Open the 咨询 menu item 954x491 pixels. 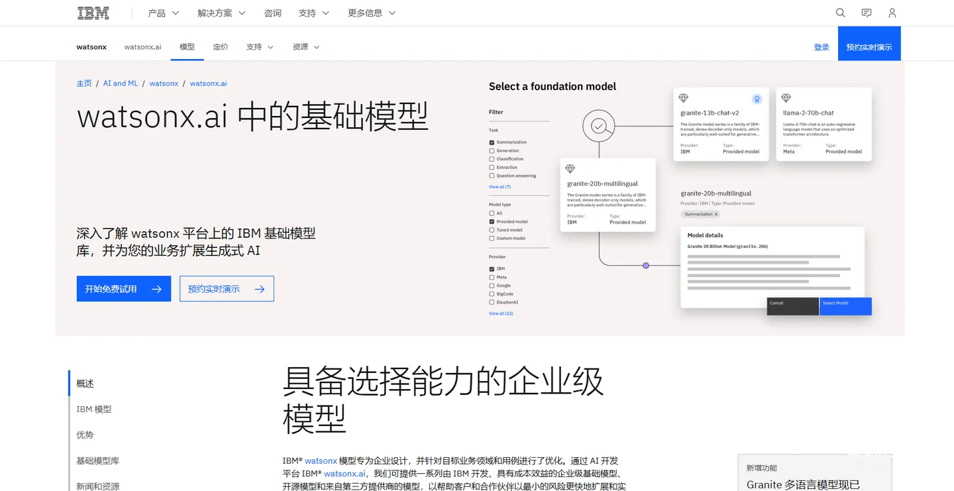click(x=272, y=13)
